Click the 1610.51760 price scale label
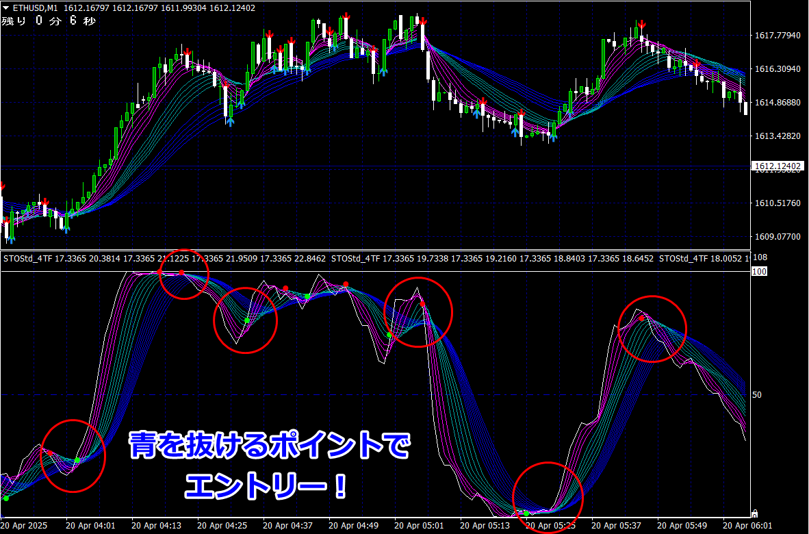Screen dimensions: 809x534 (778, 203)
